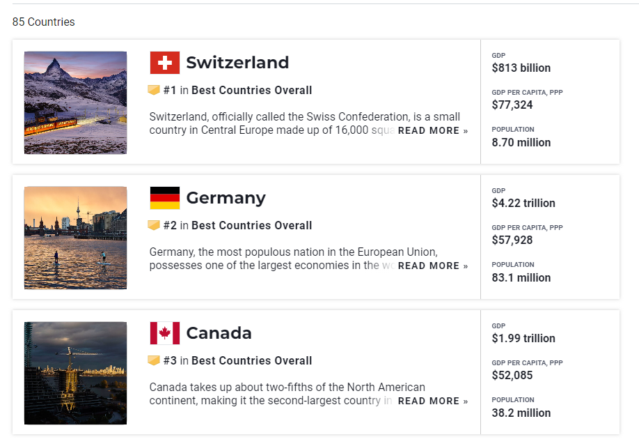Image resolution: width=639 pixels, height=444 pixels.
Task: Click Best Countries Overall under Canada
Action: [251, 360]
